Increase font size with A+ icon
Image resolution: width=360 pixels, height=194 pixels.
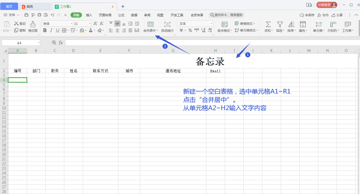click(95, 24)
